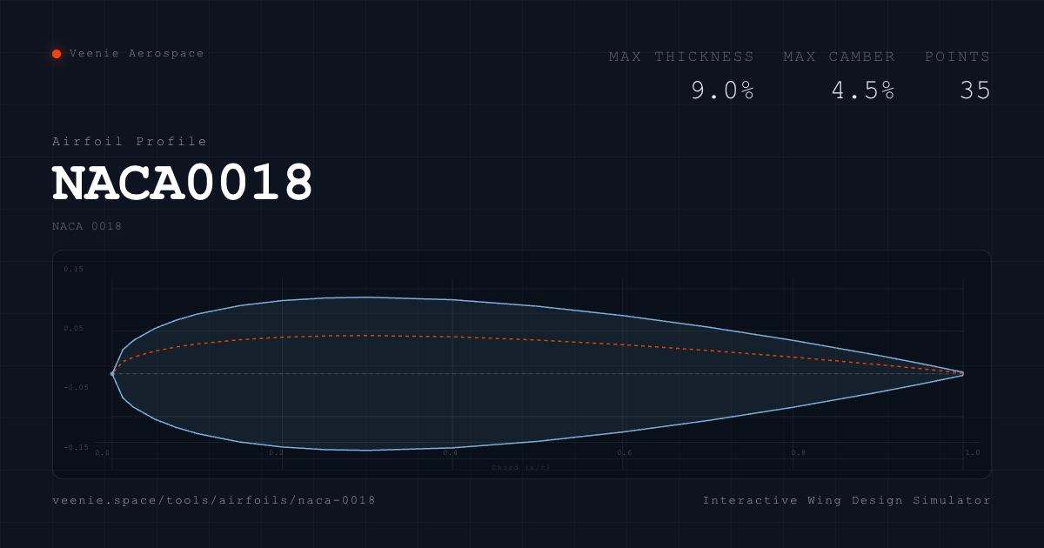Click the 0.15 y-axis label
The height and width of the screenshot is (548, 1044).
tap(74, 270)
